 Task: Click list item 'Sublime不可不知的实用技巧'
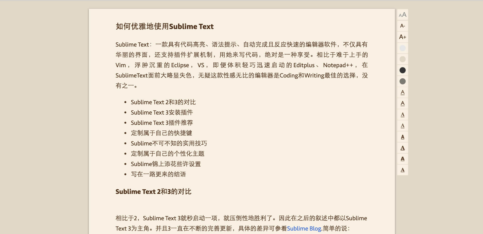[x=169, y=143]
